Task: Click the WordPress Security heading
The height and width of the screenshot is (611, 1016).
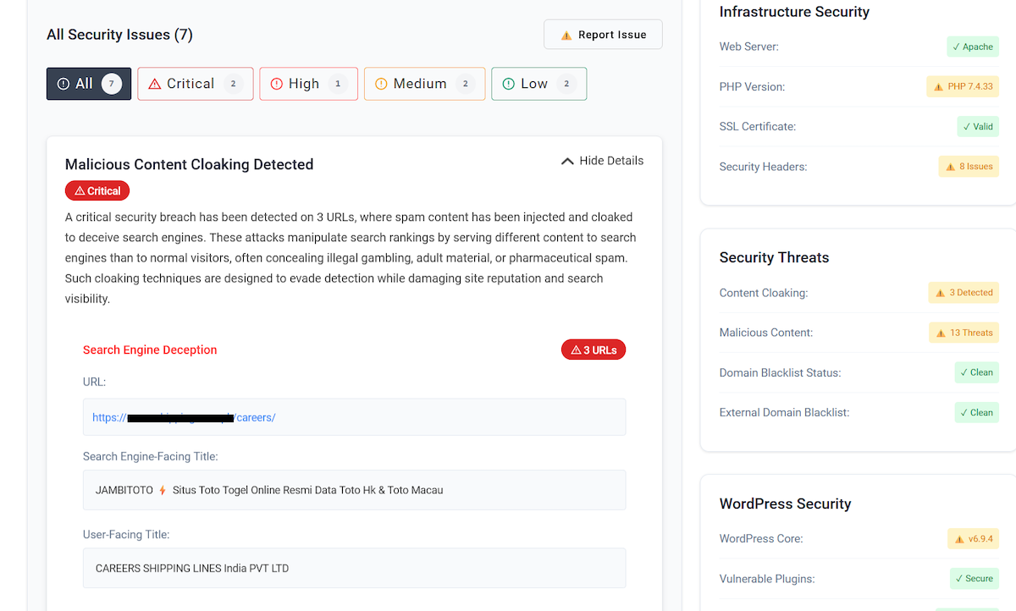Action: (785, 504)
